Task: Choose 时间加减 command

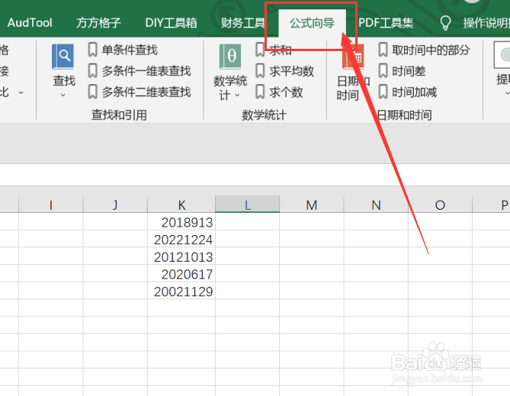Action: (414, 92)
